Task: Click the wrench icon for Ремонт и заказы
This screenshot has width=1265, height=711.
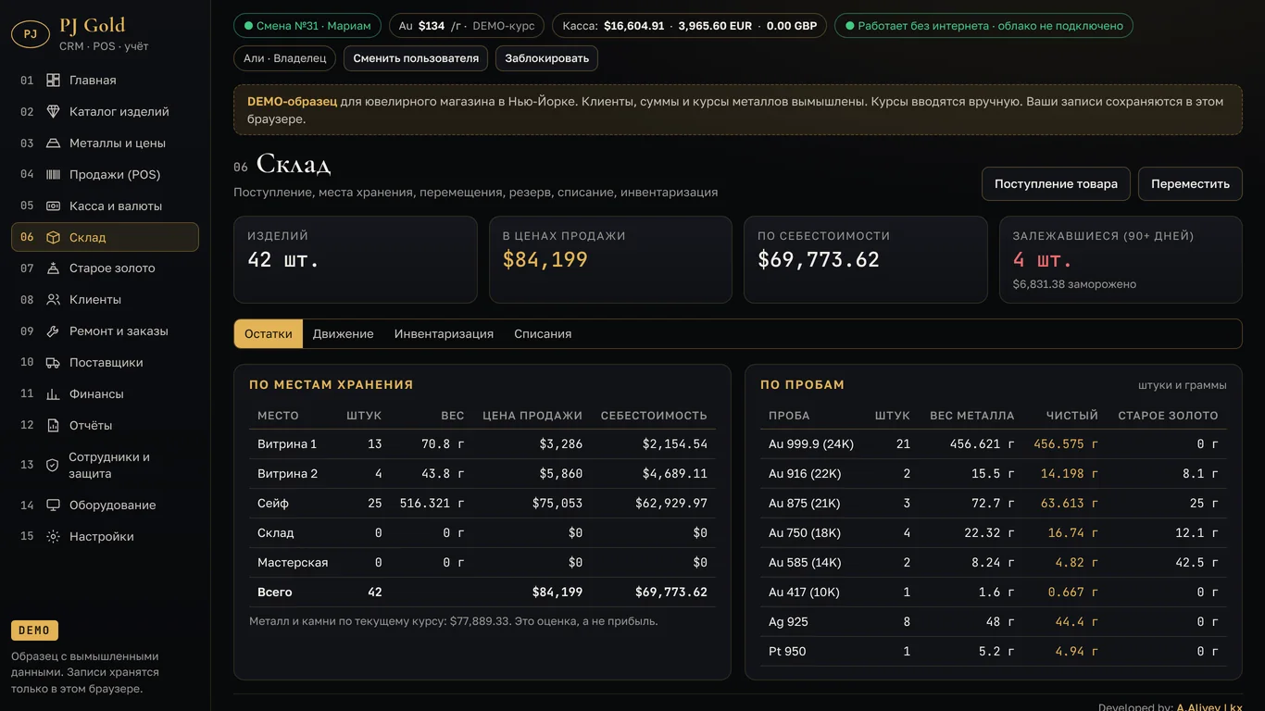Action: click(54, 331)
